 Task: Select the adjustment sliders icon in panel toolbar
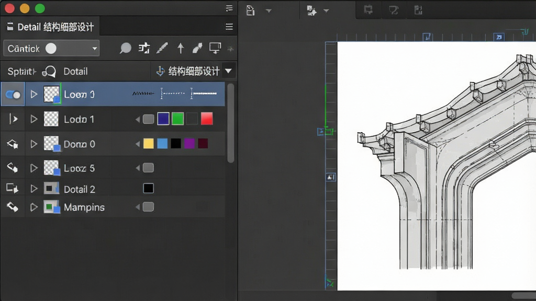[144, 48]
